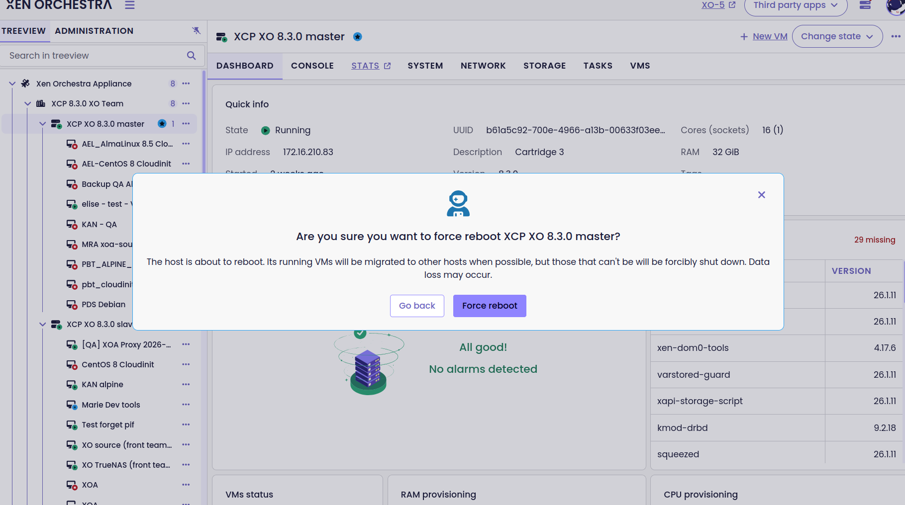Open more options for [QA] XOA Proxy VM
905x505 pixels.
click(186, 344)
